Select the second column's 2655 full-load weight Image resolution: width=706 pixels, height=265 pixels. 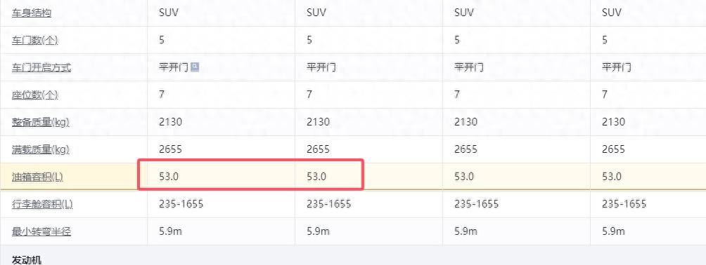click(319, 149)
